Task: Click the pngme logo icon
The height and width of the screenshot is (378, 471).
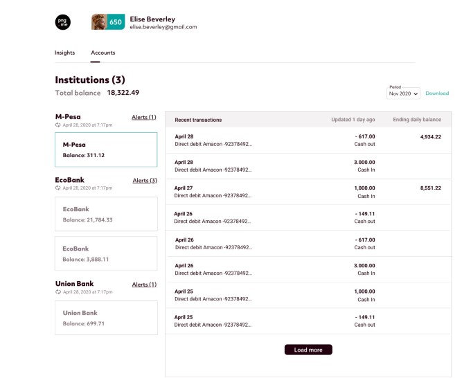Action: 62,22
